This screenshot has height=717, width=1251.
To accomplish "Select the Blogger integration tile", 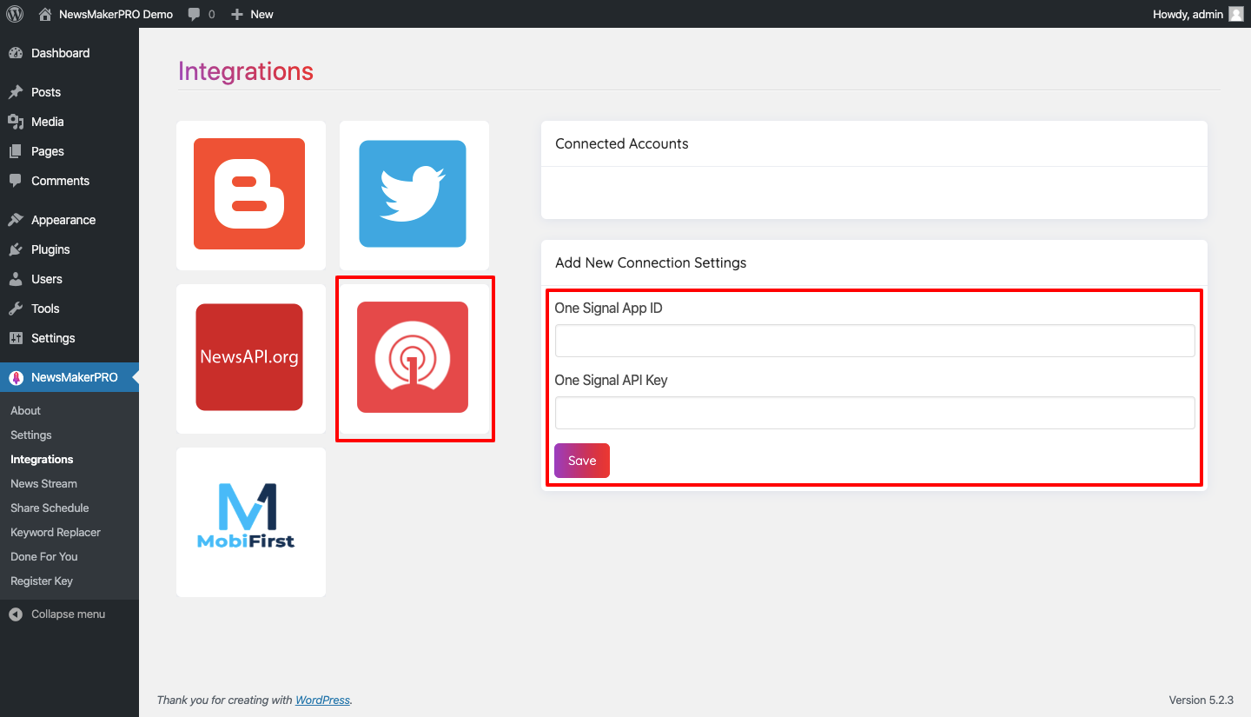I will pos(250,195).
